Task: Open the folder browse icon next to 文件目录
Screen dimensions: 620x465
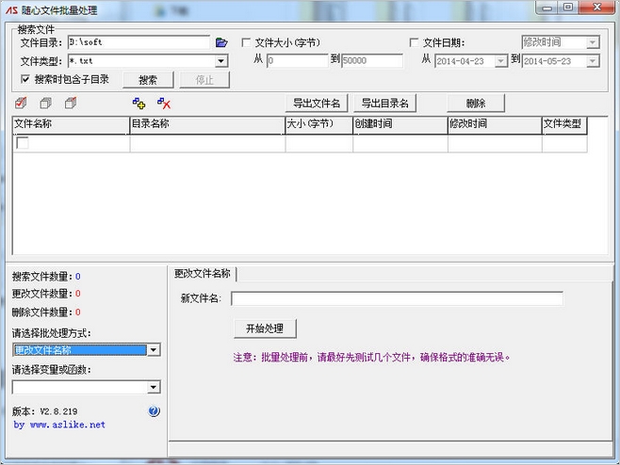Action: click(221, 42)
